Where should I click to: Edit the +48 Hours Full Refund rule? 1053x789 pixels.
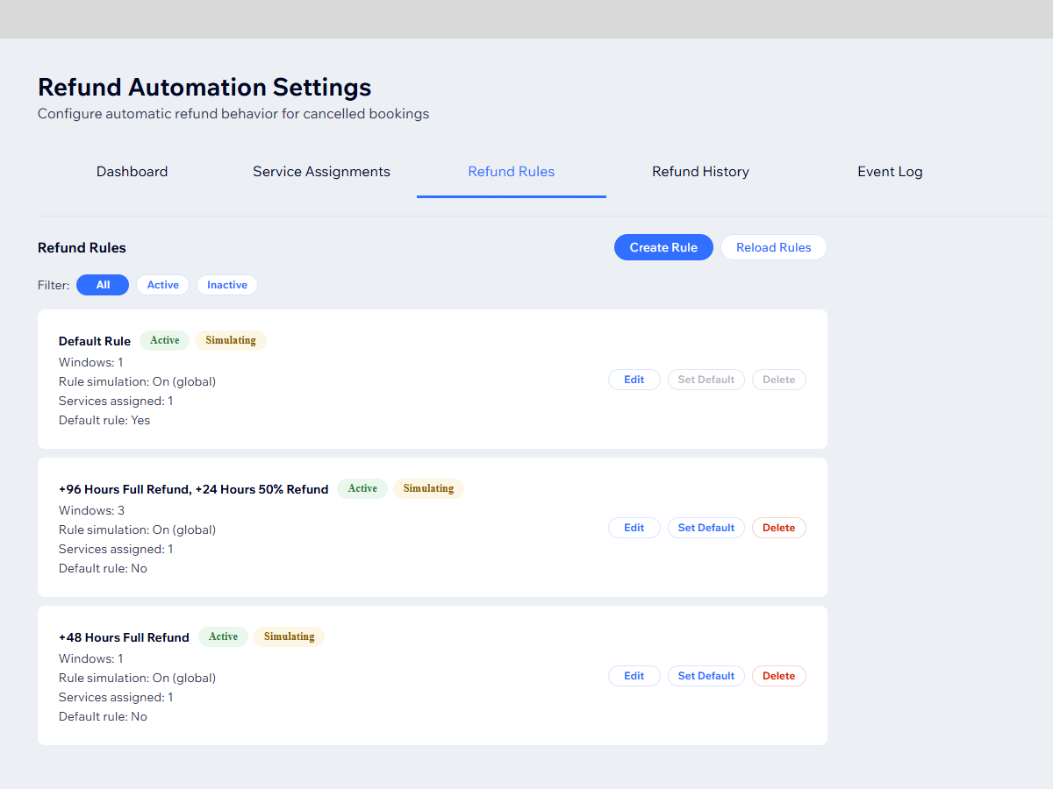[x=634, y=676]
